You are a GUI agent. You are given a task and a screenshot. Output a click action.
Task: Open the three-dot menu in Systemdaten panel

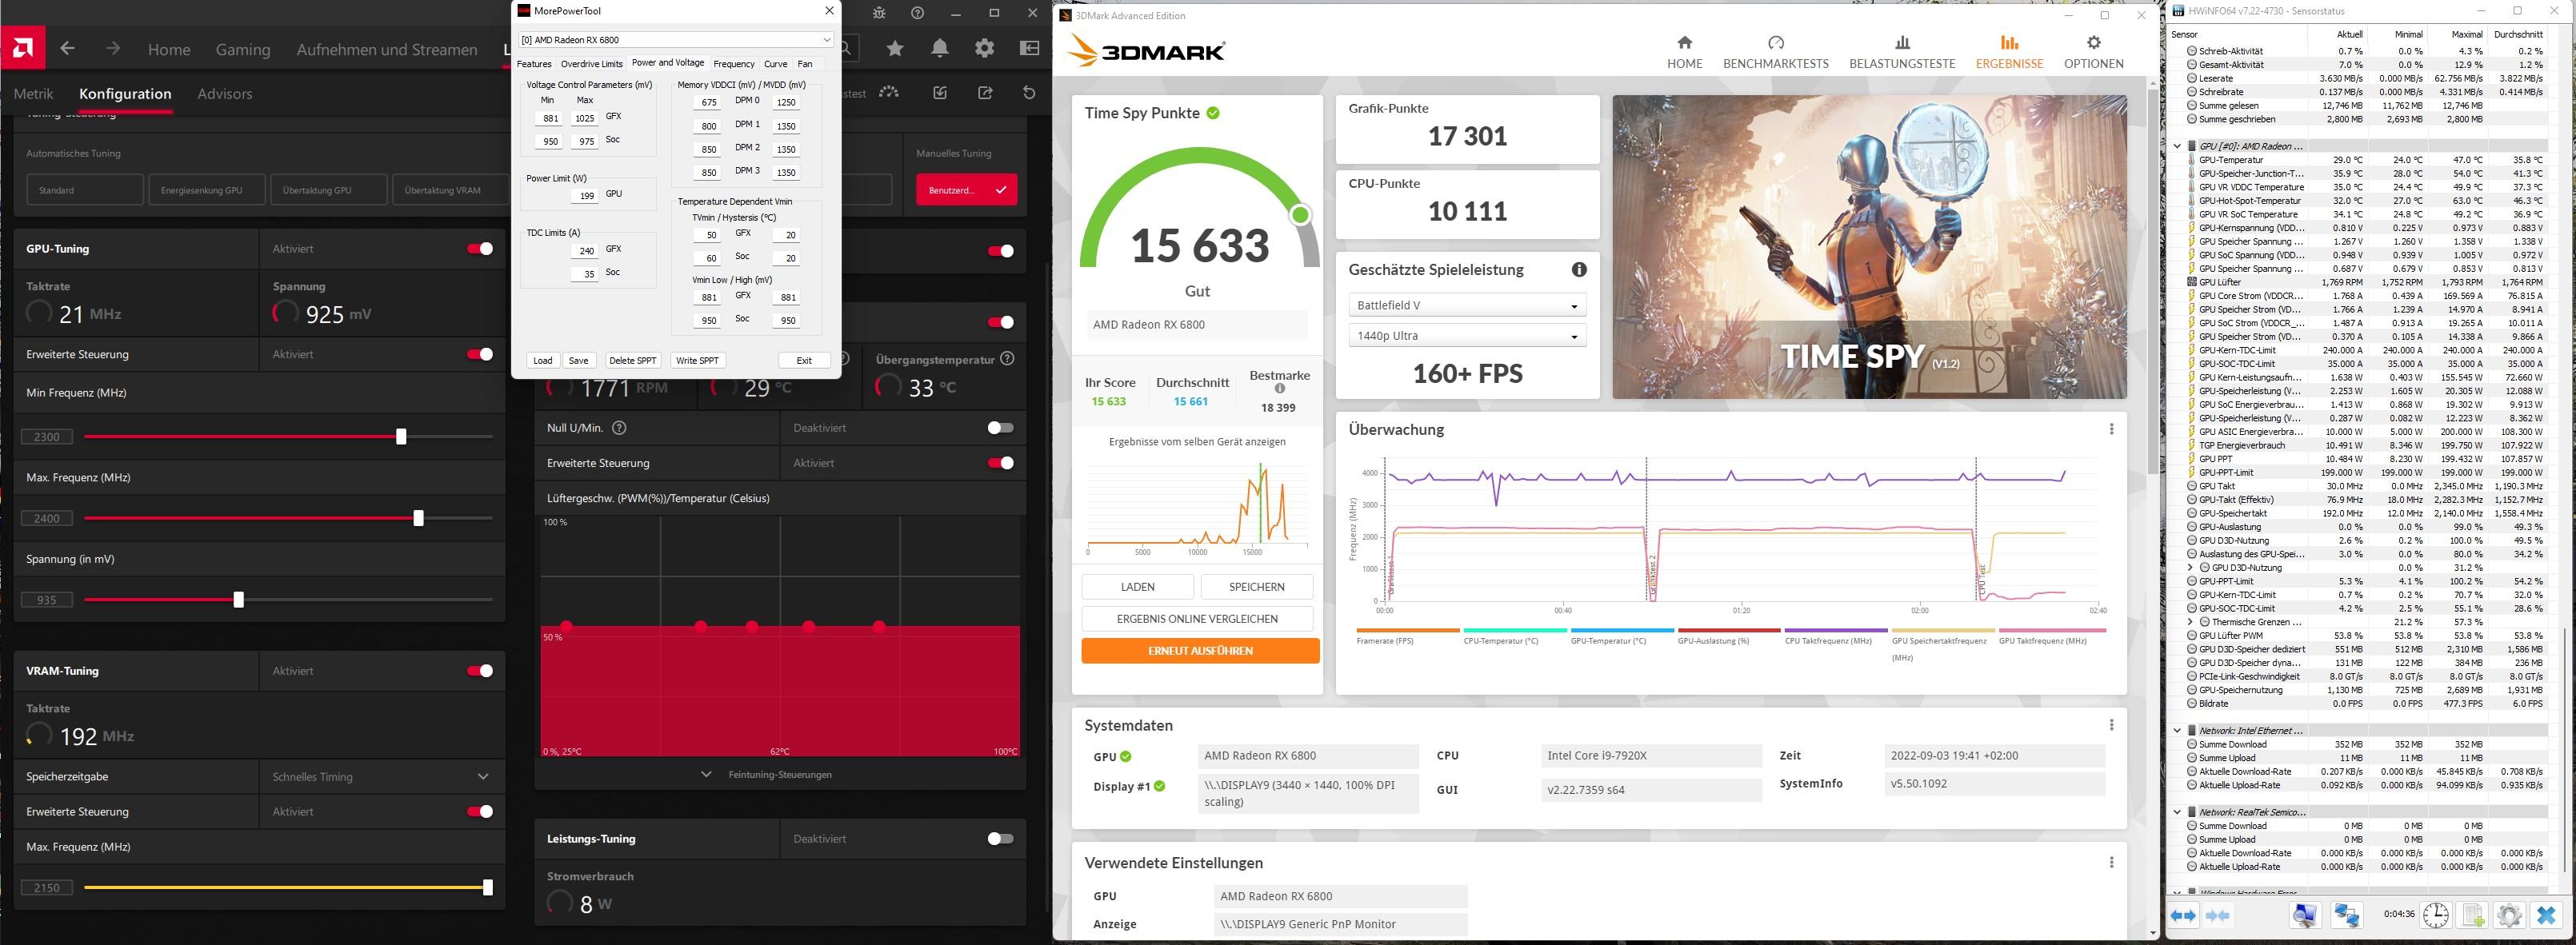pos(2111,725)
